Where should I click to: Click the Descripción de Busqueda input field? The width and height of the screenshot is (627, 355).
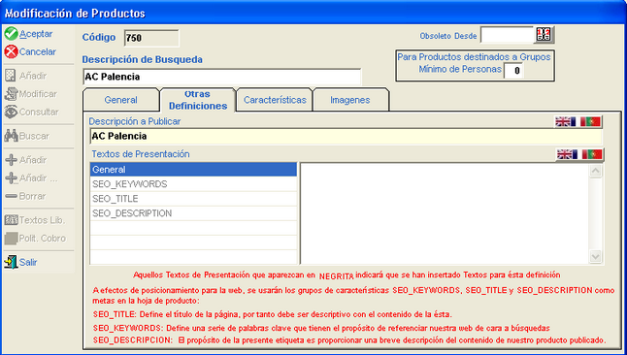pos(222,77)
